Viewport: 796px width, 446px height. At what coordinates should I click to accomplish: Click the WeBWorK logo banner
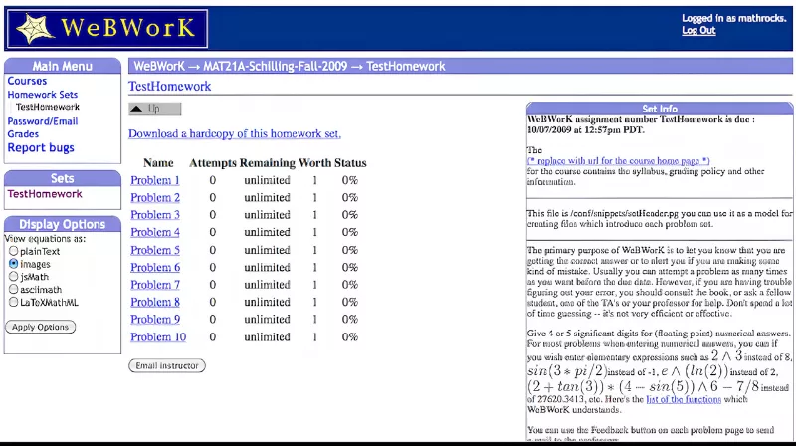coord(107,29)
